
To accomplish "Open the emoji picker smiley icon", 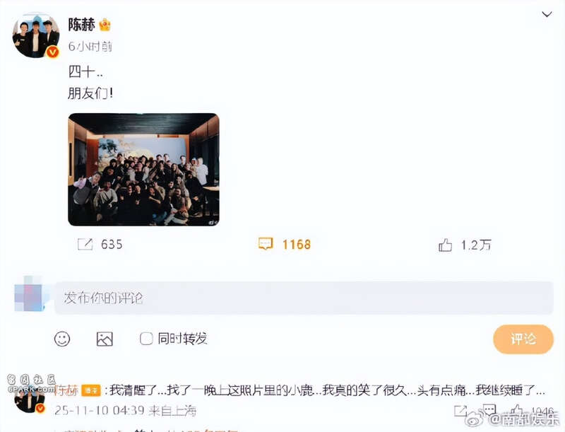I will pos(62,339).
